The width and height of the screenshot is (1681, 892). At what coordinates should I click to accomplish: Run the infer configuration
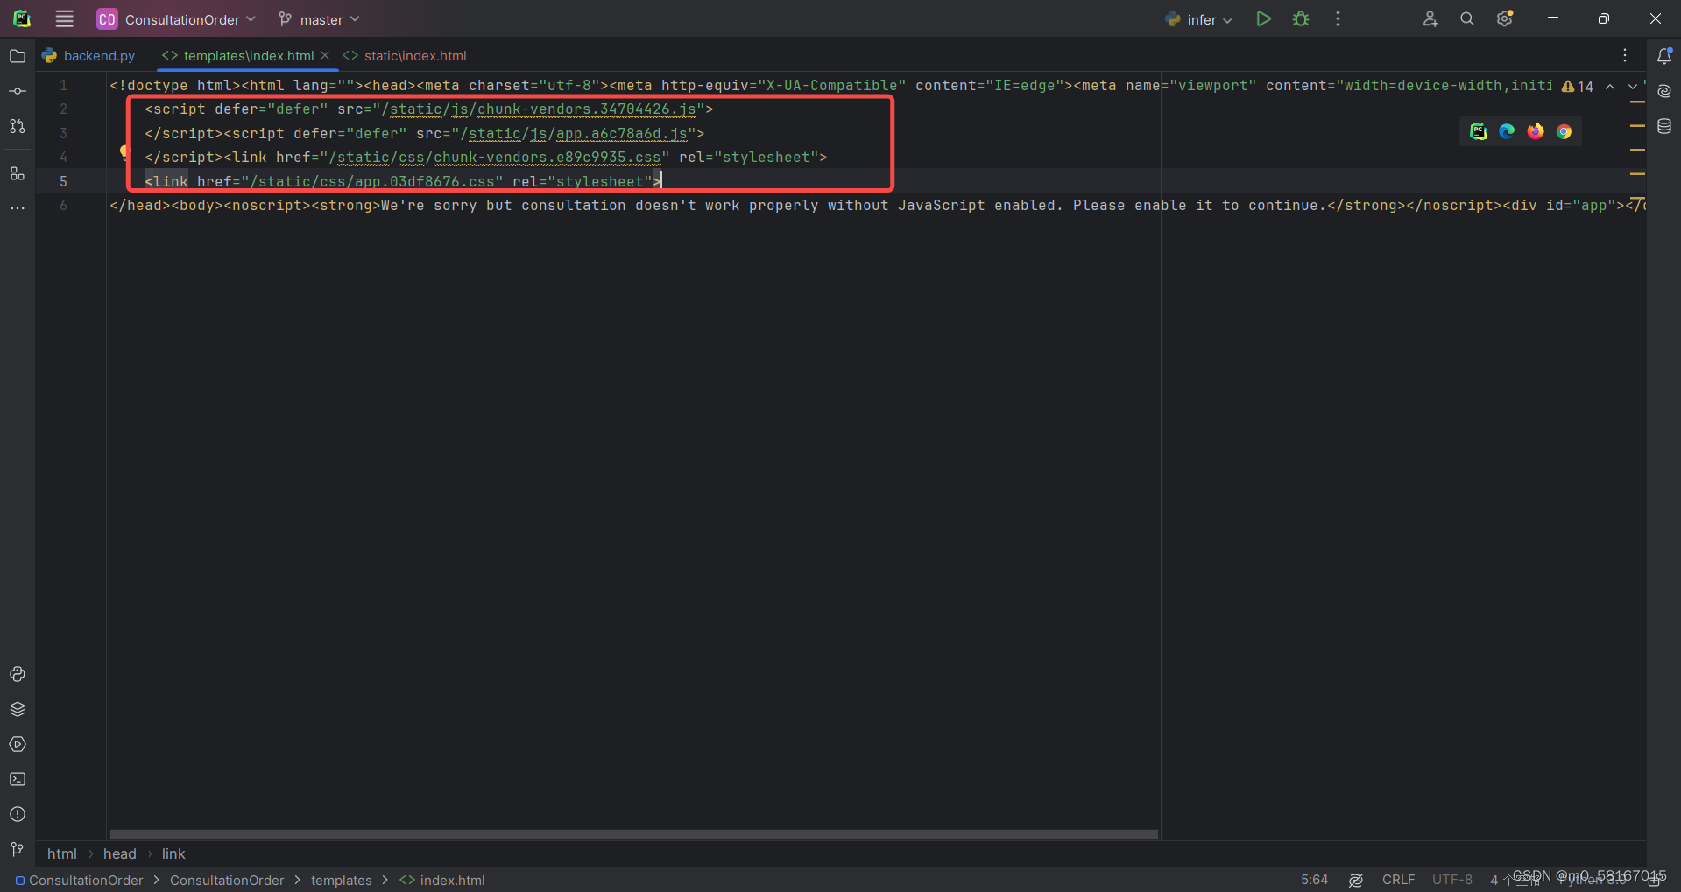pyautogui.click(x=1263, y=18)
